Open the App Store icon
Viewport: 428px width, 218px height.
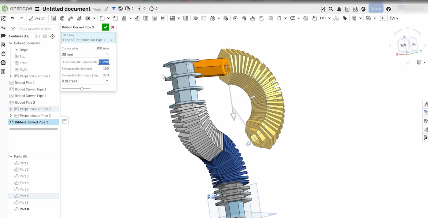click(x=355, y=9)
